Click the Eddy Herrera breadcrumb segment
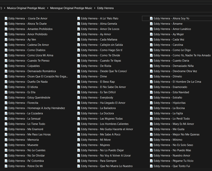The width and height of the screenshot is (212, 171). [x=105, y=8]
